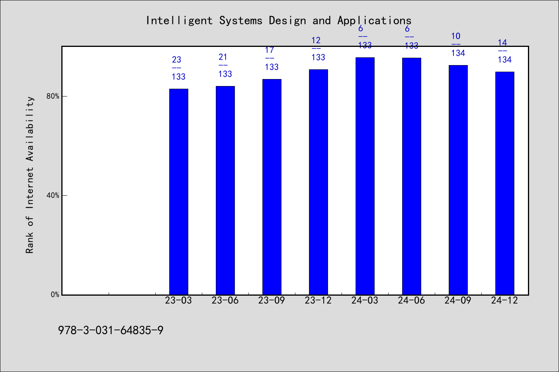This screenshot has width=559, height=372.
Task: Click the rank label 6/133 above the 24-03 bar
Action: tap(365, 37)
